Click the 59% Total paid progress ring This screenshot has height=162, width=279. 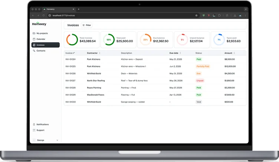(x=109, y=39)
